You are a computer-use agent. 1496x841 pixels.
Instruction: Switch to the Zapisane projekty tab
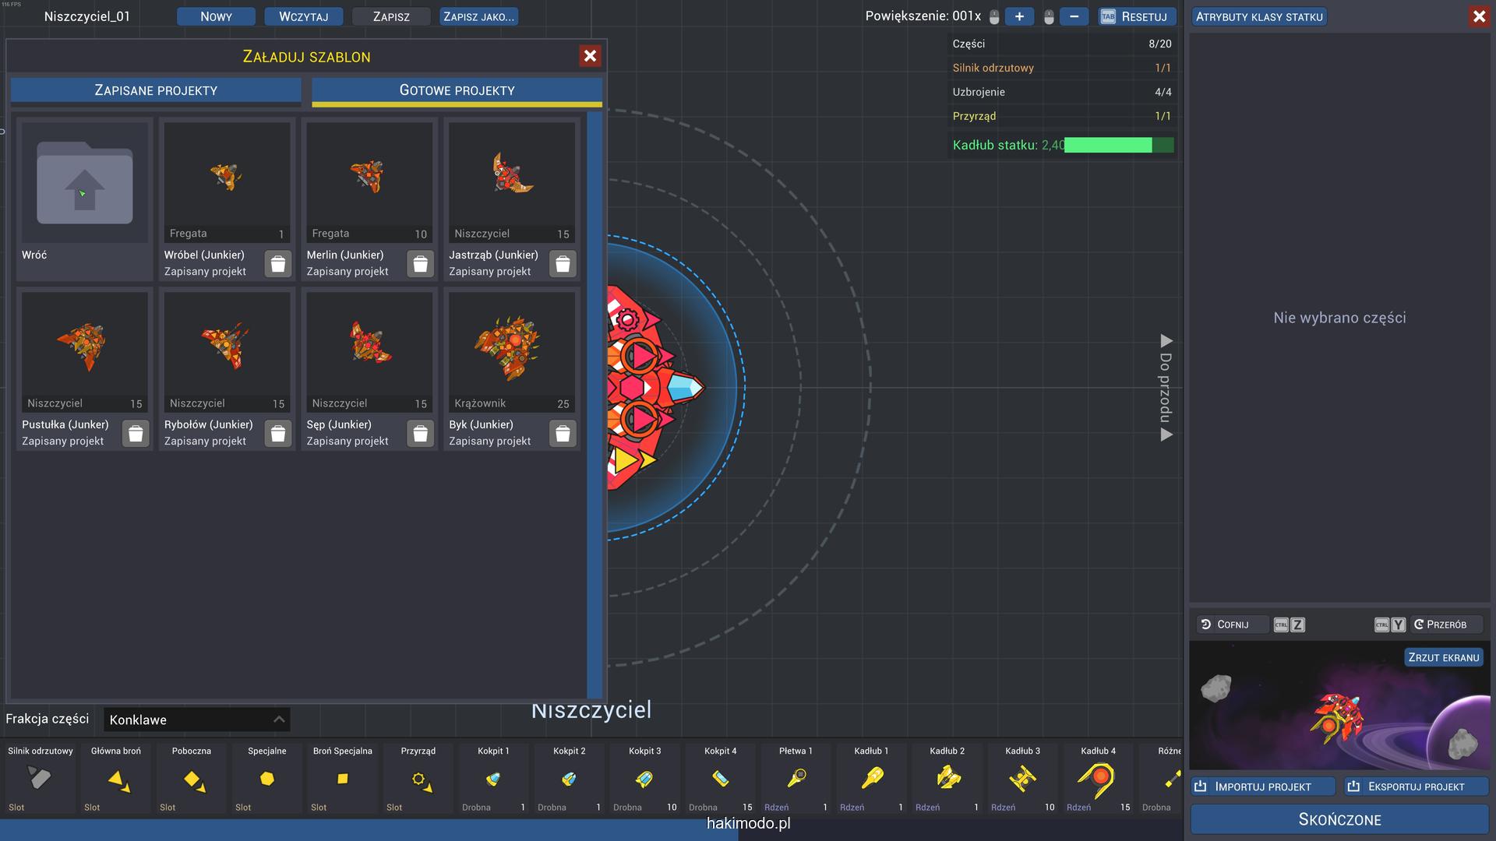[156, 90]
